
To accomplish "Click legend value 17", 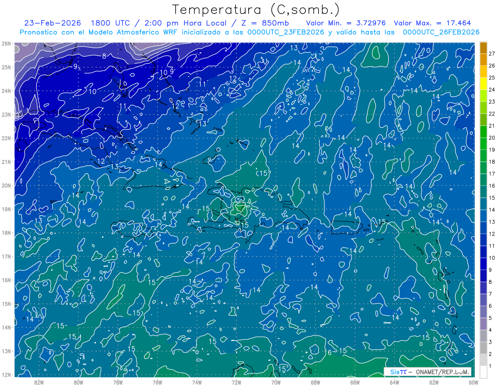I will pos(492,174).
